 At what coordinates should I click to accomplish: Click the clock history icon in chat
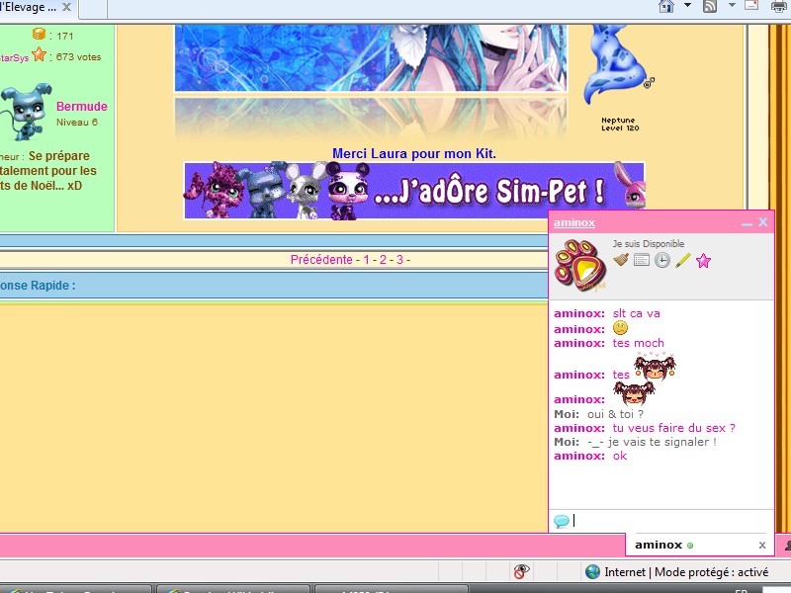point(661,260)
